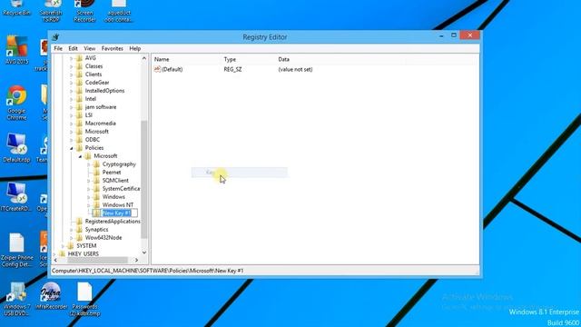Select the Peernet key folder icon
The image size is (581, 327).
96,172
